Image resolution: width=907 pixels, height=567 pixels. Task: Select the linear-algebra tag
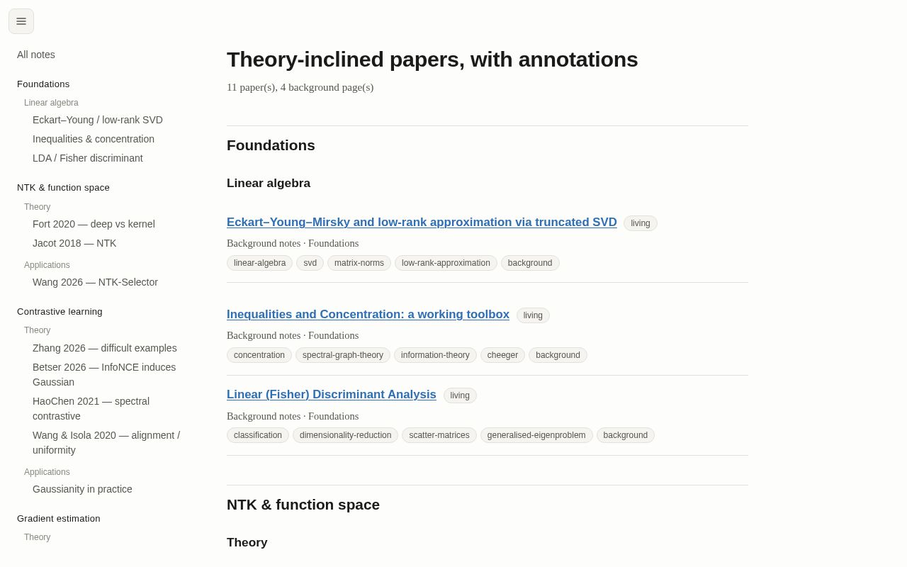click(259, 263)
